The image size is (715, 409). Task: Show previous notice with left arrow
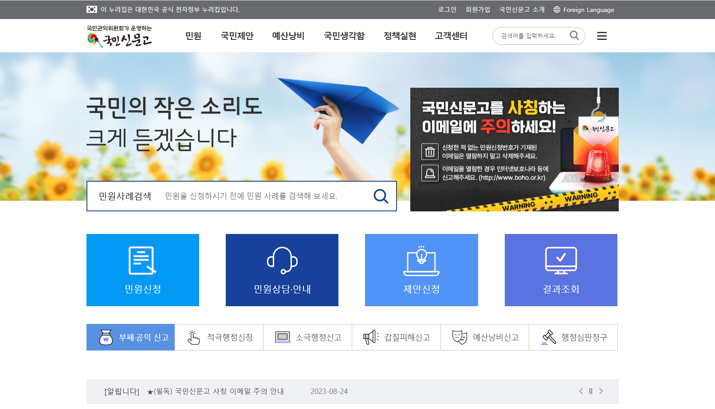(581, 391)
